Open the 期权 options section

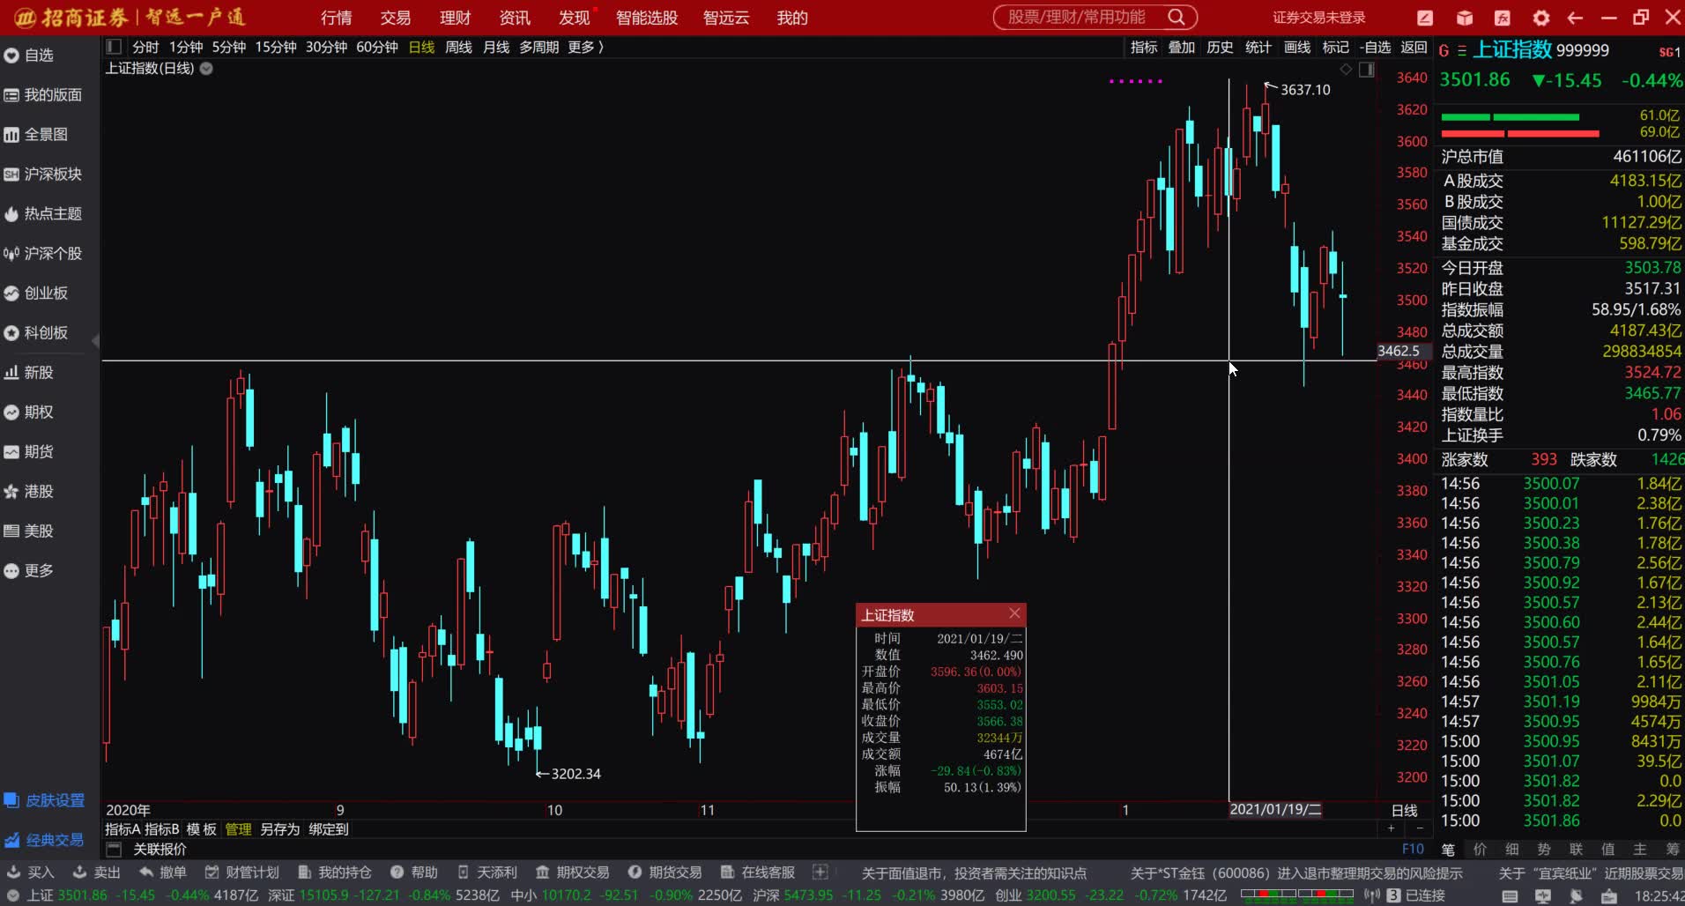[29, 412]
